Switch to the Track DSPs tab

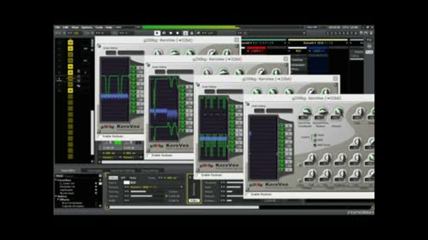coord(68,171)
